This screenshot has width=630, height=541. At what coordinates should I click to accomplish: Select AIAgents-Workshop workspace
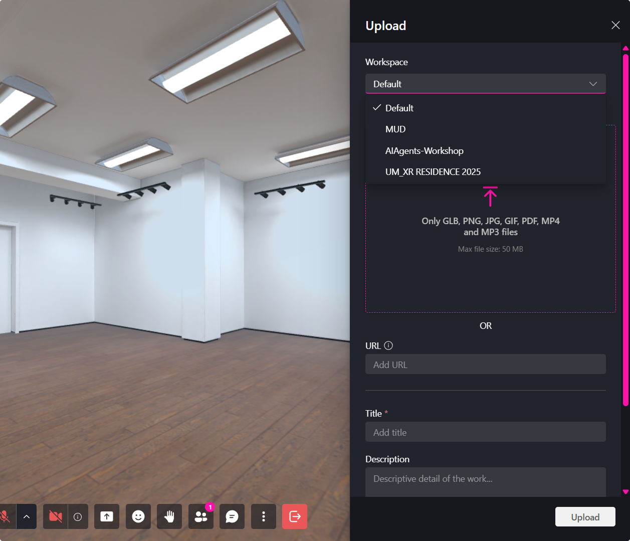[424, 151]
